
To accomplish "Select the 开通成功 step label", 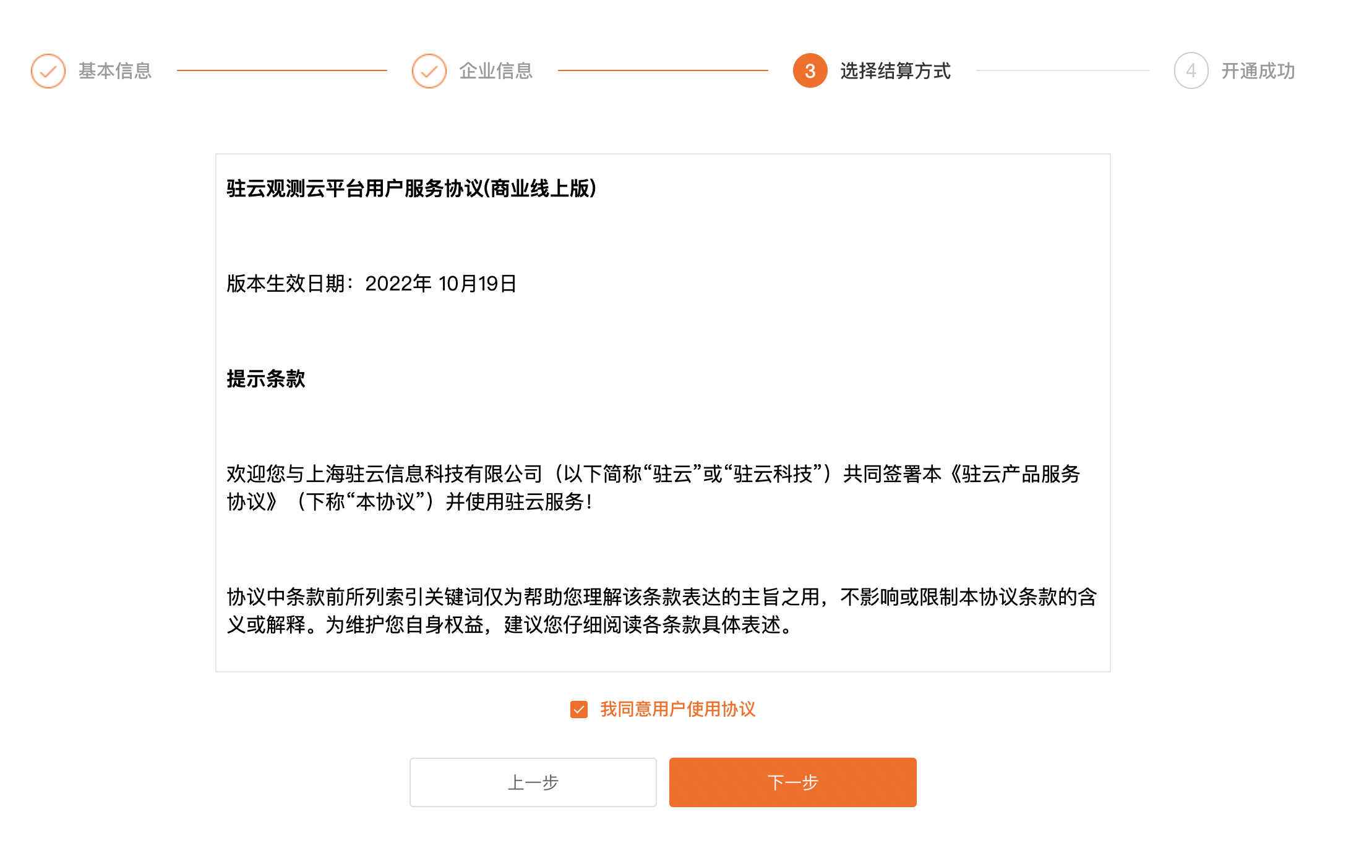I will point(1258,71).
